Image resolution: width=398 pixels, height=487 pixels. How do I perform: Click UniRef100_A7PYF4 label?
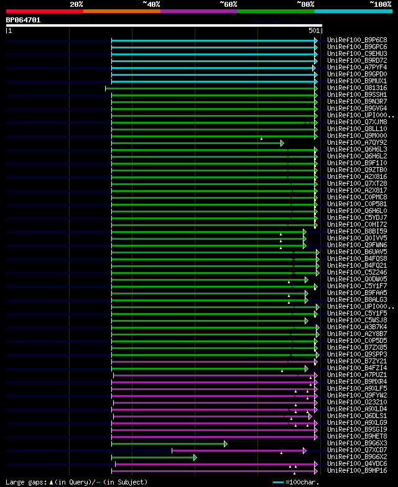click(x=357, y=67)
